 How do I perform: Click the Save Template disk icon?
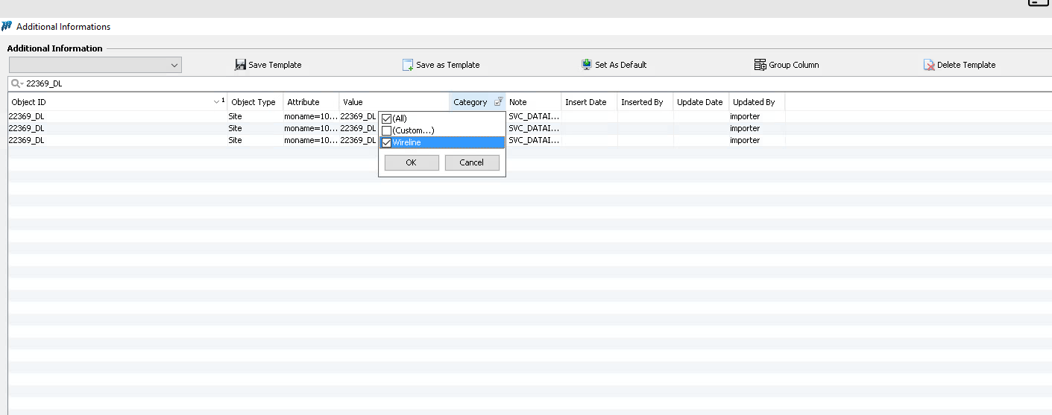240,65
